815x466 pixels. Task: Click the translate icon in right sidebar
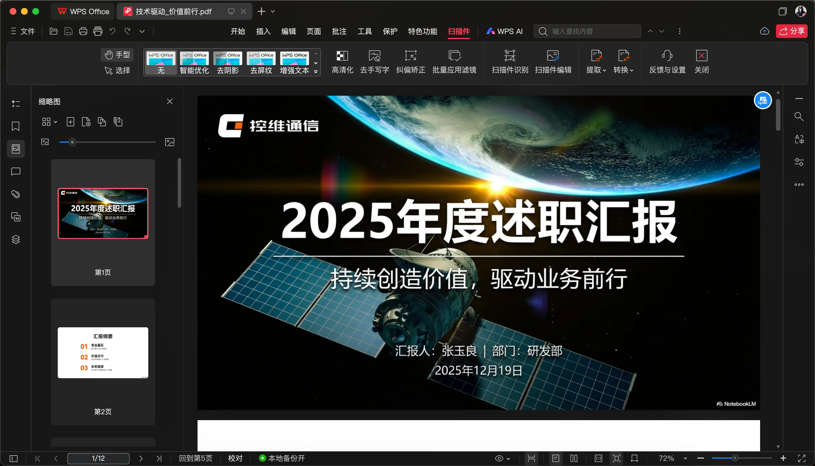pos(799,139)
